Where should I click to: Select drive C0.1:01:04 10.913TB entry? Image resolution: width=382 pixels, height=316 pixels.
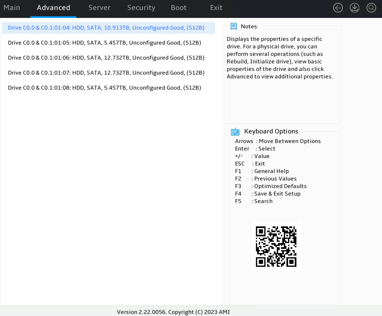coord(109,28)
